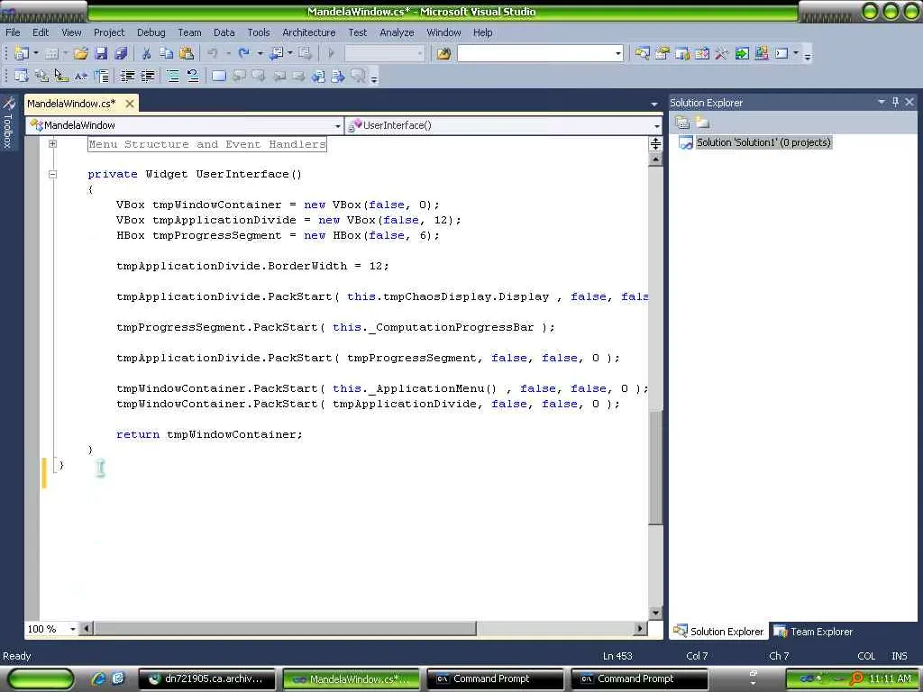
Task: Open the Toolbox icon with crossed tools
Action: 721,53
